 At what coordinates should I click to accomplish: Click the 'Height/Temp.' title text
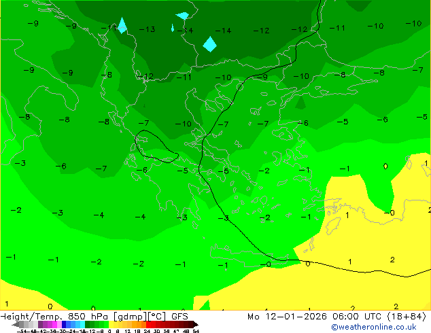[x=31, y=317]
